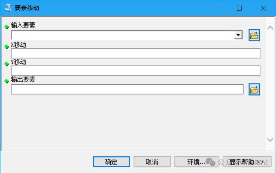This screenshot has width=276, height=173.
Task: Minimize the 要素移动 window
Action: [x=216, y=8]
